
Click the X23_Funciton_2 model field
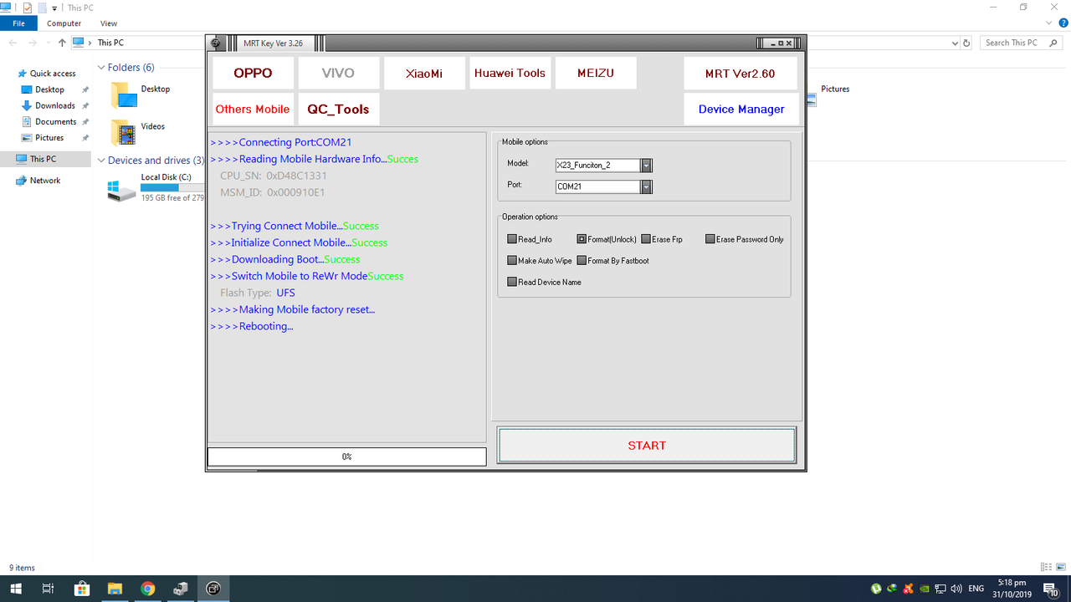598,166
